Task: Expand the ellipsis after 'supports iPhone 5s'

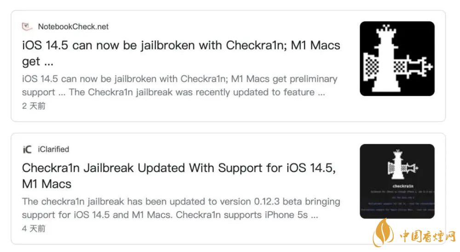Action: coord(314,215)
